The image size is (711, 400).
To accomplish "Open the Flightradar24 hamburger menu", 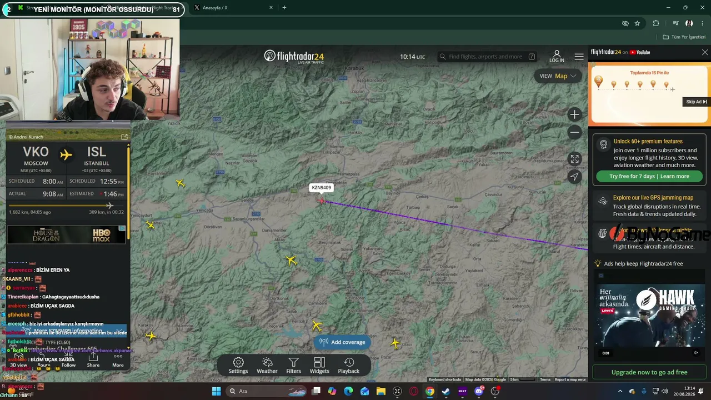I will 579,57.
